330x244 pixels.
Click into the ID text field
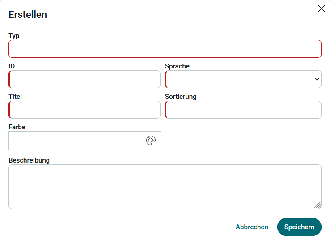pyautogui.click(x=85, y=79)
